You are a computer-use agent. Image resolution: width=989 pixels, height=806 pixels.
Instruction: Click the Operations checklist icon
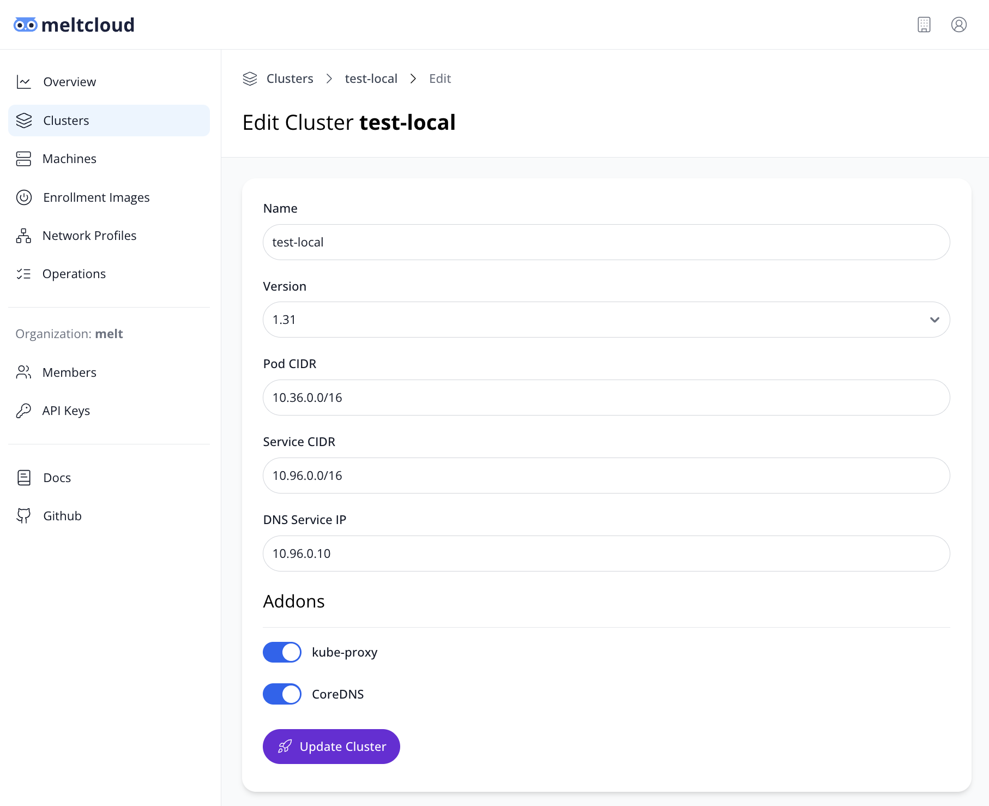pos(24,273)
